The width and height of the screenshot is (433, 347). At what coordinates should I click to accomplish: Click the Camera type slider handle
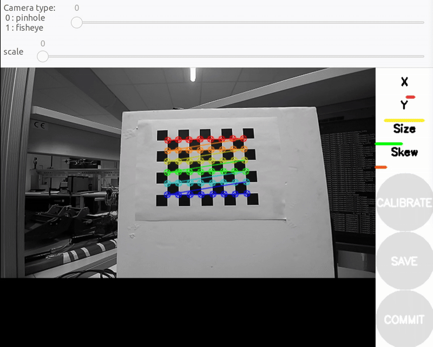tap(77, 23)
